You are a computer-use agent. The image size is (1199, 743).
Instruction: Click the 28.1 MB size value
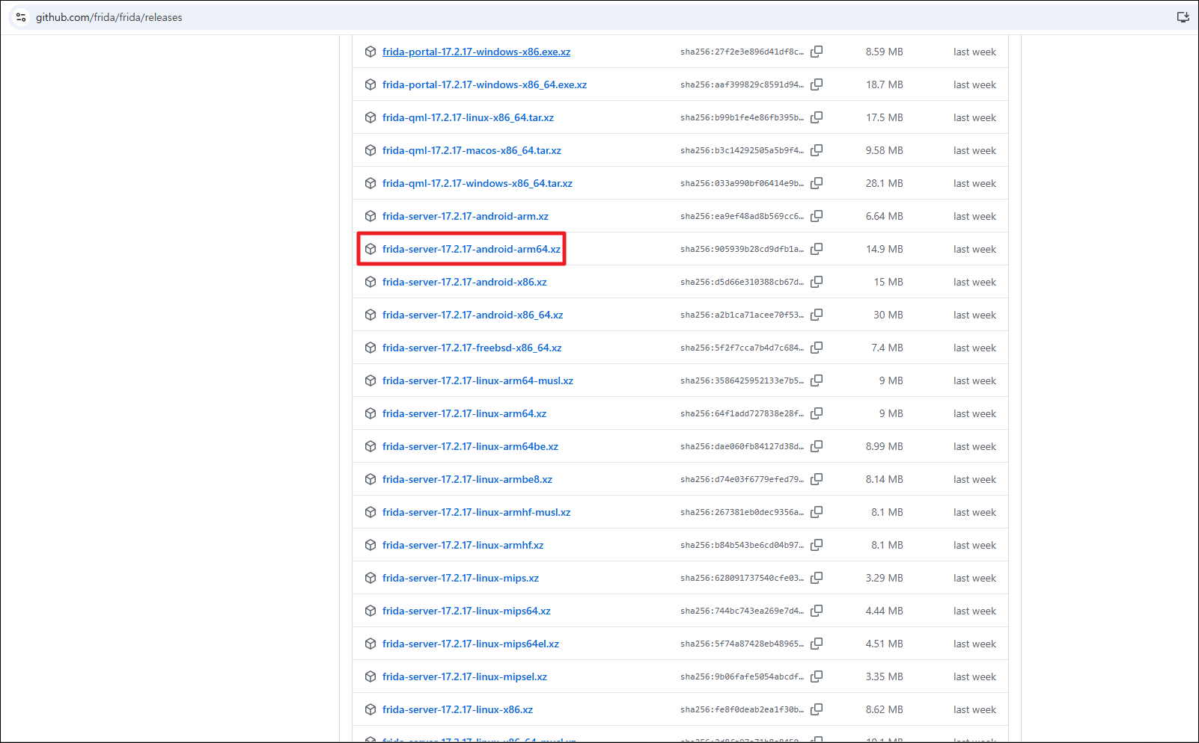click(x=885, y=183)
